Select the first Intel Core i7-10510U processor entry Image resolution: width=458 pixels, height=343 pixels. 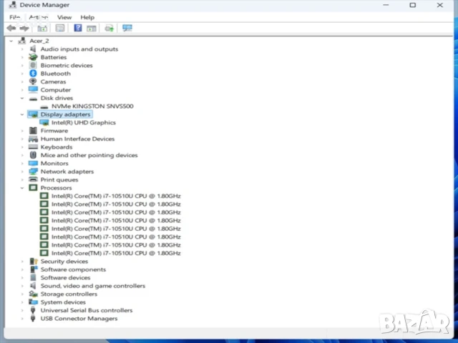coord(116,196)
